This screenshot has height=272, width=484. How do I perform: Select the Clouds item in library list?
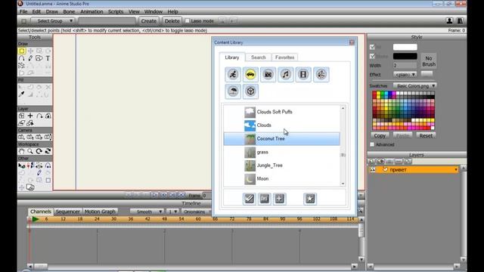tap(281, 125)
